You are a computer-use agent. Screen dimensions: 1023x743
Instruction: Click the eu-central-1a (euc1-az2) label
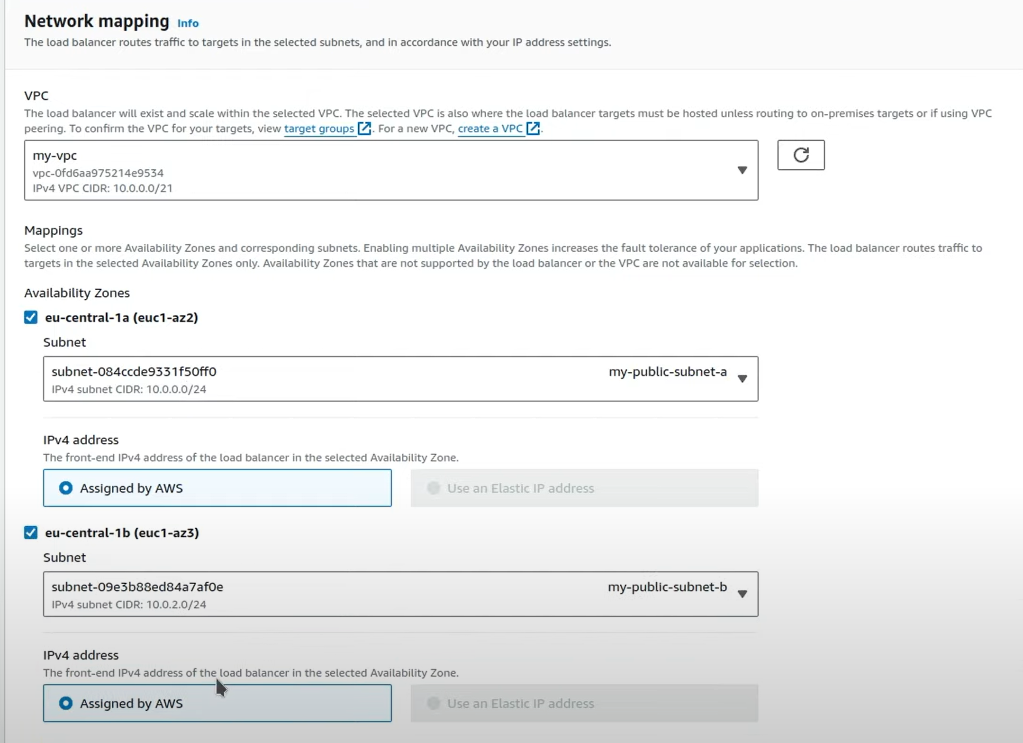click(x=121, y=317)
